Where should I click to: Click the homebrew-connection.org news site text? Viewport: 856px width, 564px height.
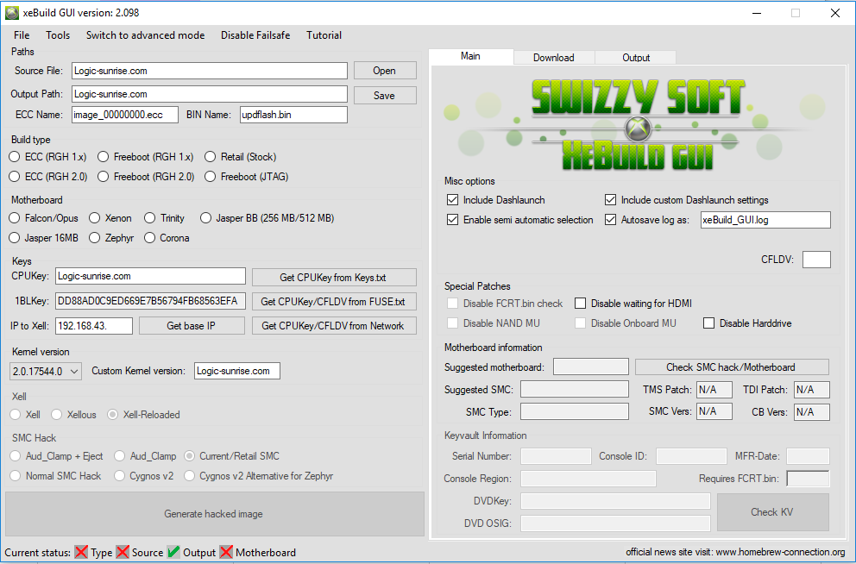(735, 552)
